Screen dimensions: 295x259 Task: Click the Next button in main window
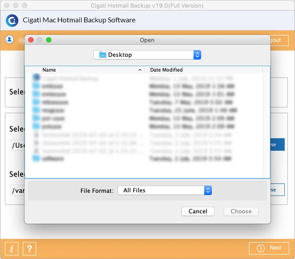(269, 248)
